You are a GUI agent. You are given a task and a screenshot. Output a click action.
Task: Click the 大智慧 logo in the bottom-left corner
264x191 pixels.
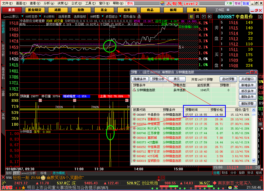[7, 187]
